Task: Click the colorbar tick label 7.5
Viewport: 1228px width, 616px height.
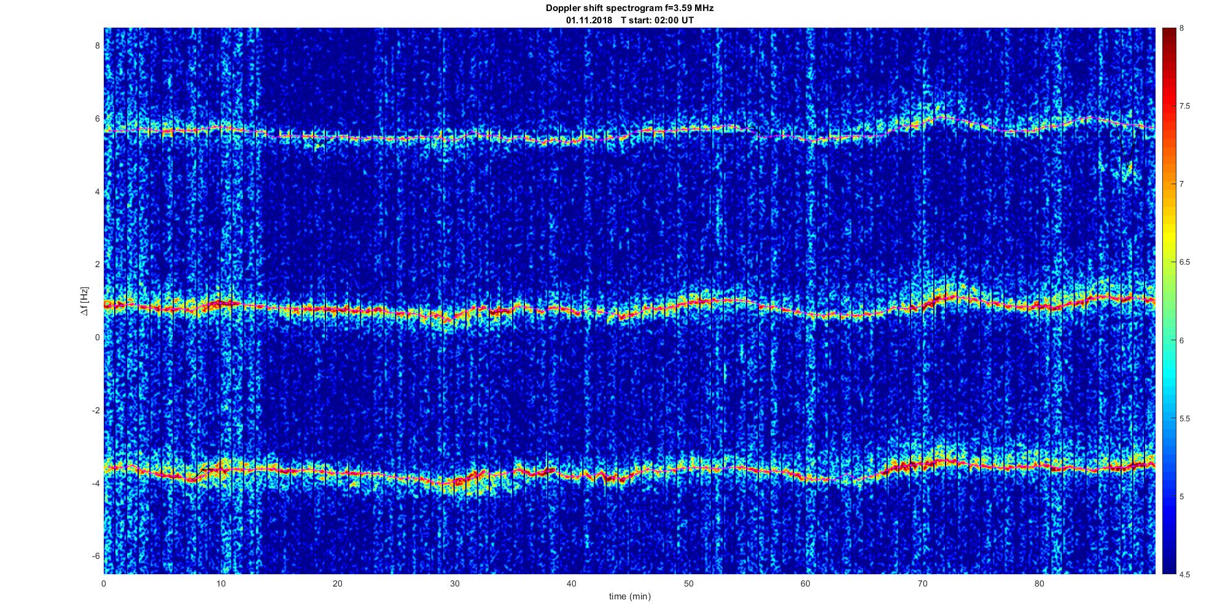Action: coord(1185,106)
